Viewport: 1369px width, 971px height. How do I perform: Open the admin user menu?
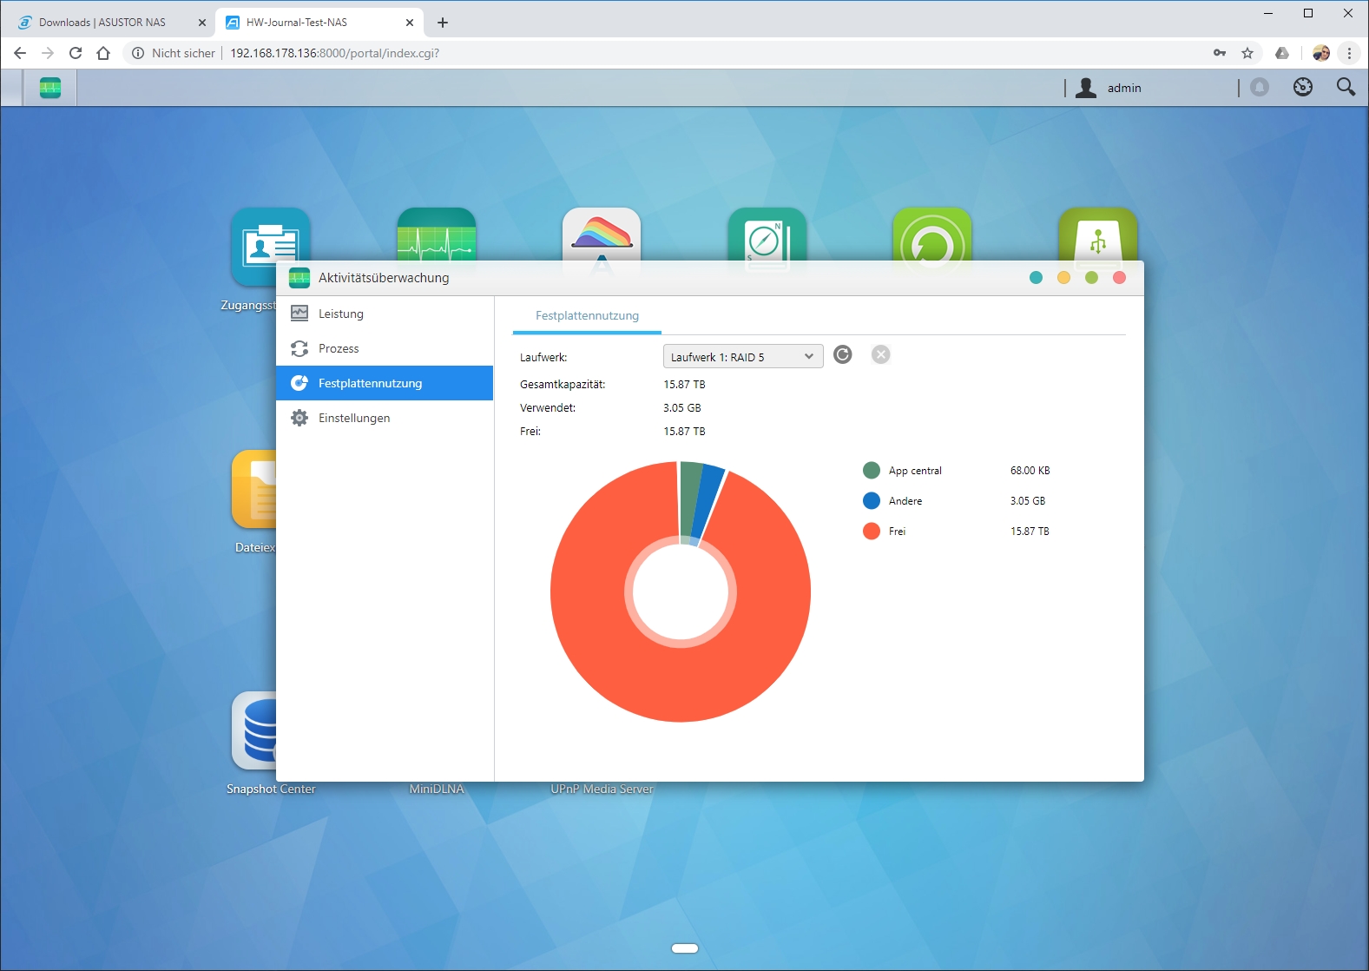pyautogui.click(x=1109, y=88)
